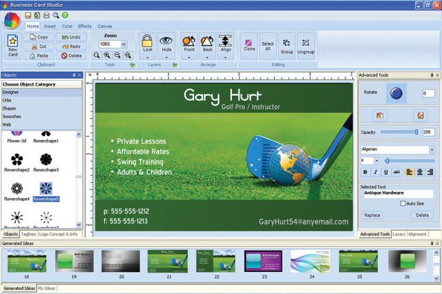
Task: Group the selected objects
Action: tap(287, 46)
